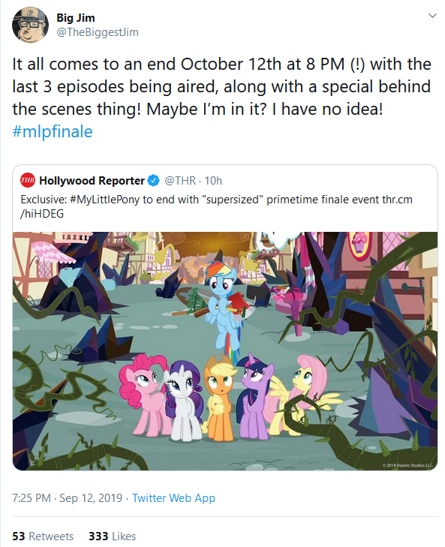Open Big Jim's profile avatar

30,25
